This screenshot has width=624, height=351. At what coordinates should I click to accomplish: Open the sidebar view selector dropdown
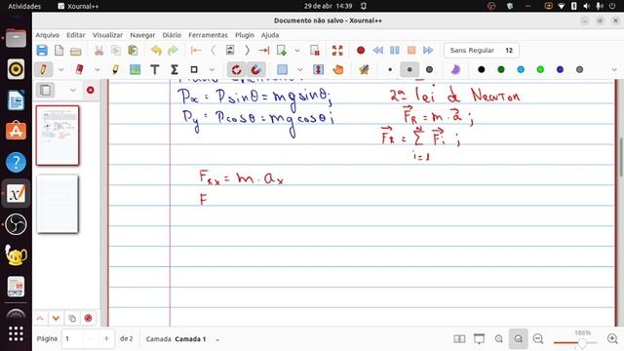[73, 91]
